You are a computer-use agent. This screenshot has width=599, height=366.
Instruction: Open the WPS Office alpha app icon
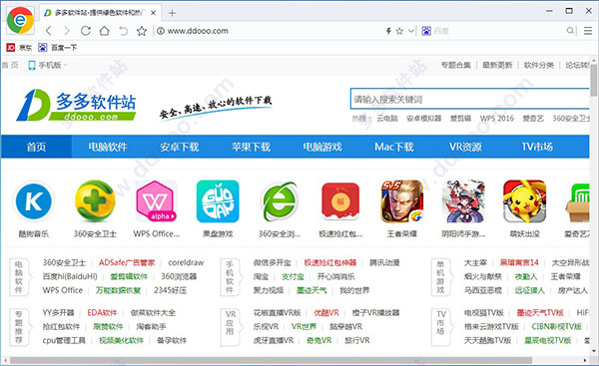(157, 201)
